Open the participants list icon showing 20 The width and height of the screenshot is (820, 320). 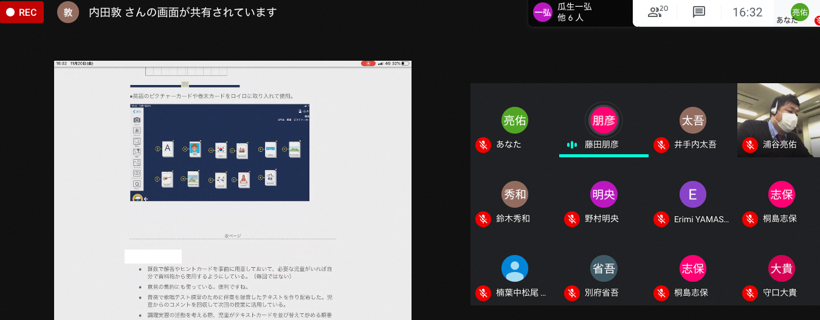pyautogui.click(x=658, y=12)
